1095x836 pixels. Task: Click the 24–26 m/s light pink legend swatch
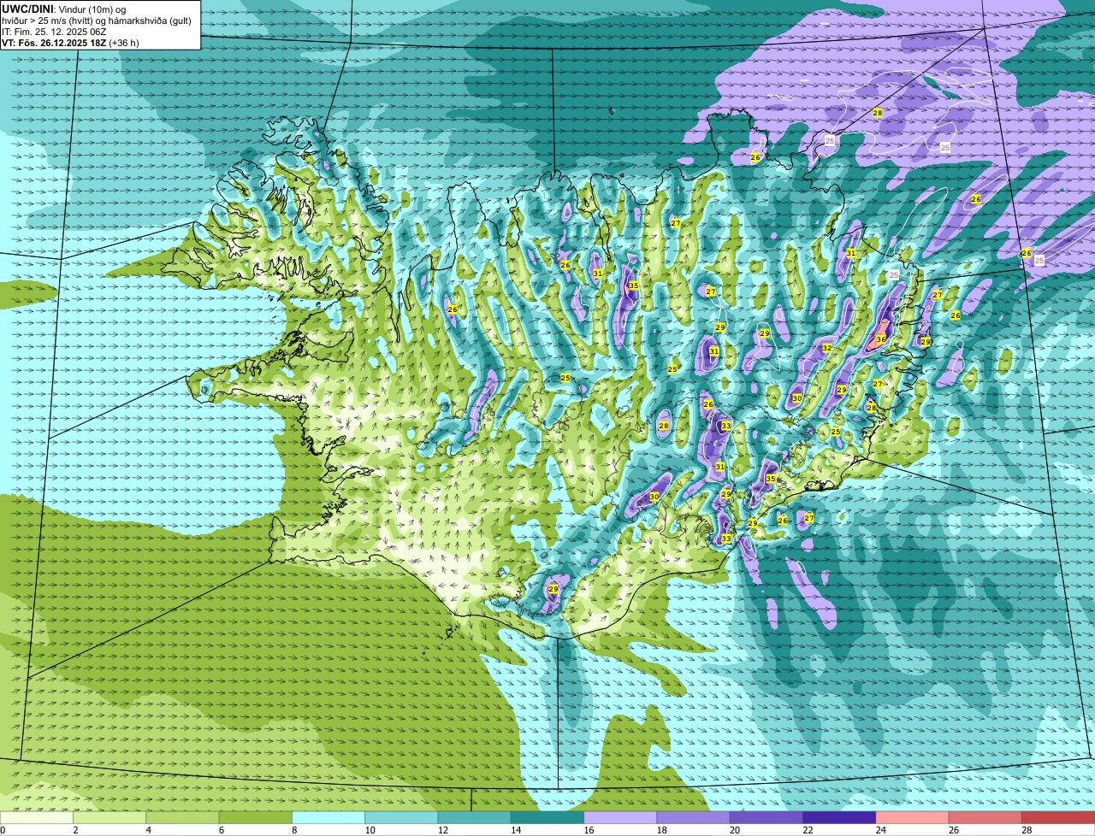coord(912,817)
